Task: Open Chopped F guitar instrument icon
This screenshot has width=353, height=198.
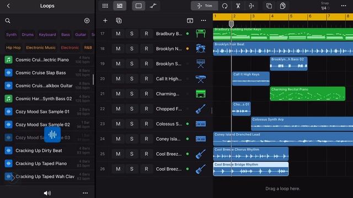Action: point(200,109)
